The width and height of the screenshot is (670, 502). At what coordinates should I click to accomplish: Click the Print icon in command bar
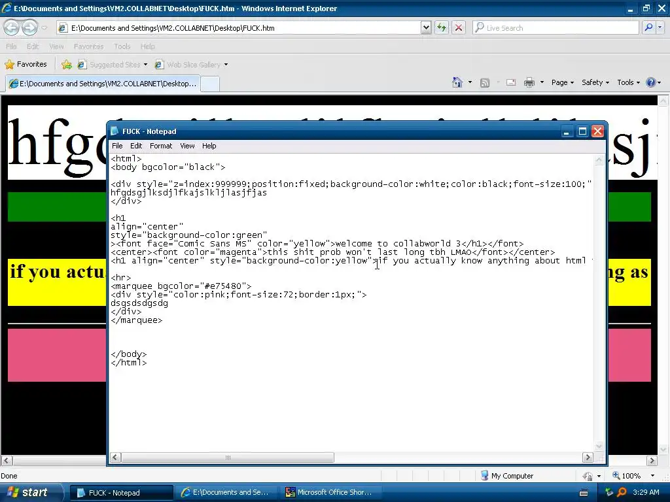coord(529,82)
